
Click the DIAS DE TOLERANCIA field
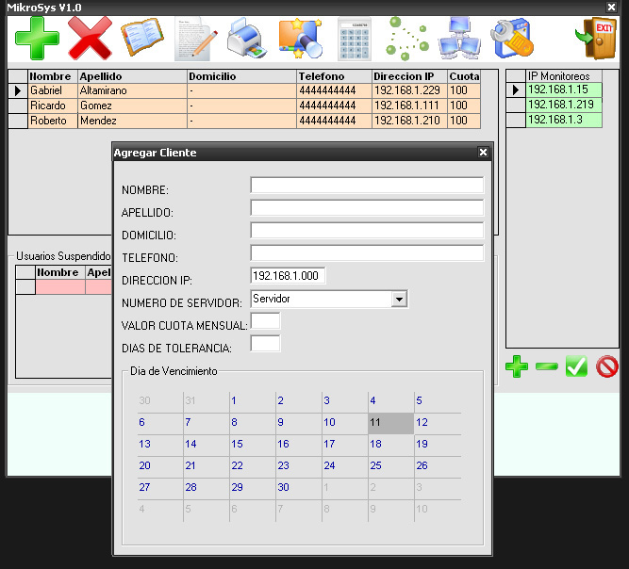[x=265, y=344]
